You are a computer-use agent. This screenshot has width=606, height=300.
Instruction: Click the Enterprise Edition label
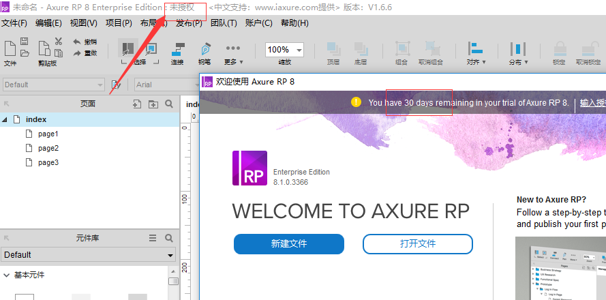(301, 172)
